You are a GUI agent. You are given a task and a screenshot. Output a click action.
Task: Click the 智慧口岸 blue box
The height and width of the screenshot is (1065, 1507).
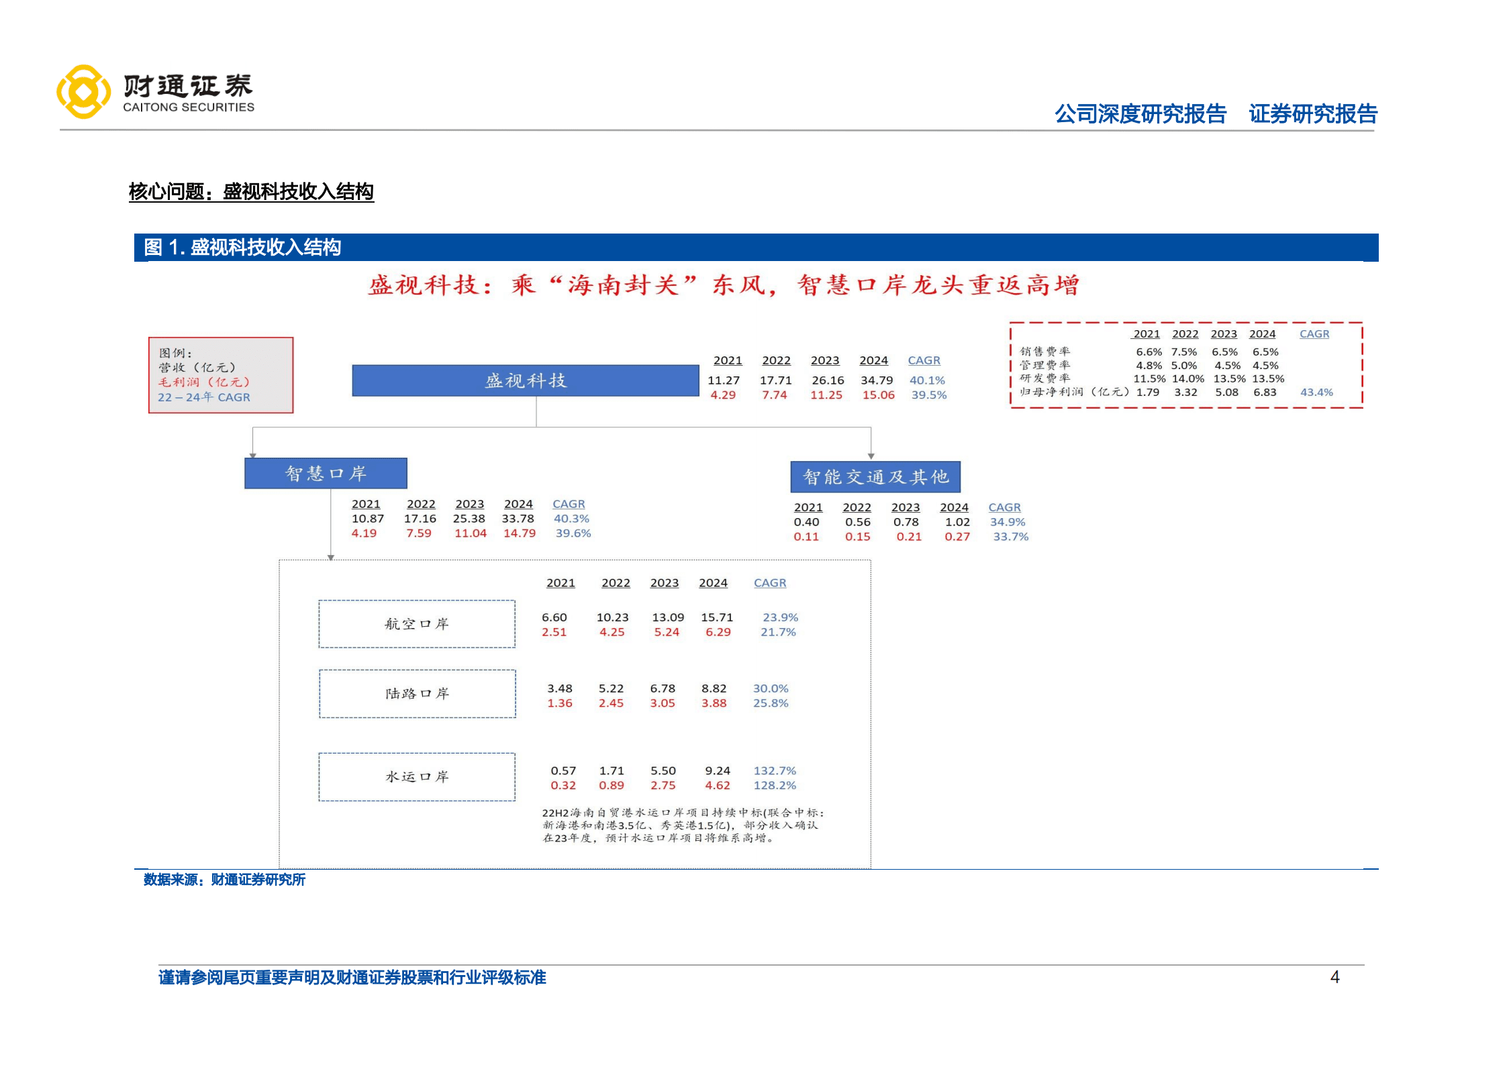[x=326, y=472]
